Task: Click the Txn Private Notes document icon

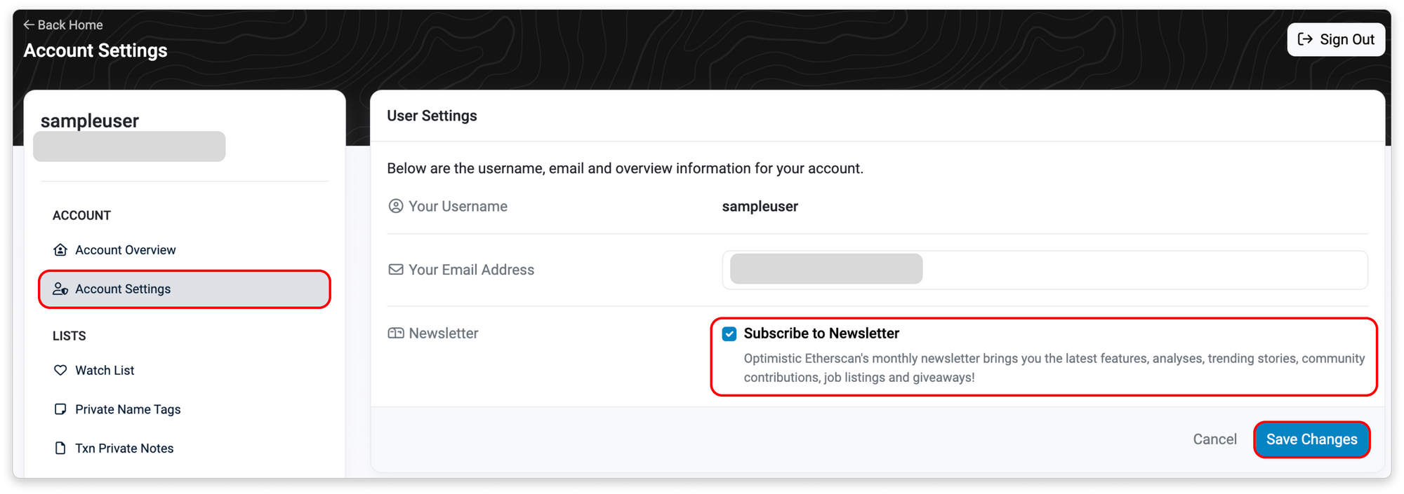Action: click(60, 448)
